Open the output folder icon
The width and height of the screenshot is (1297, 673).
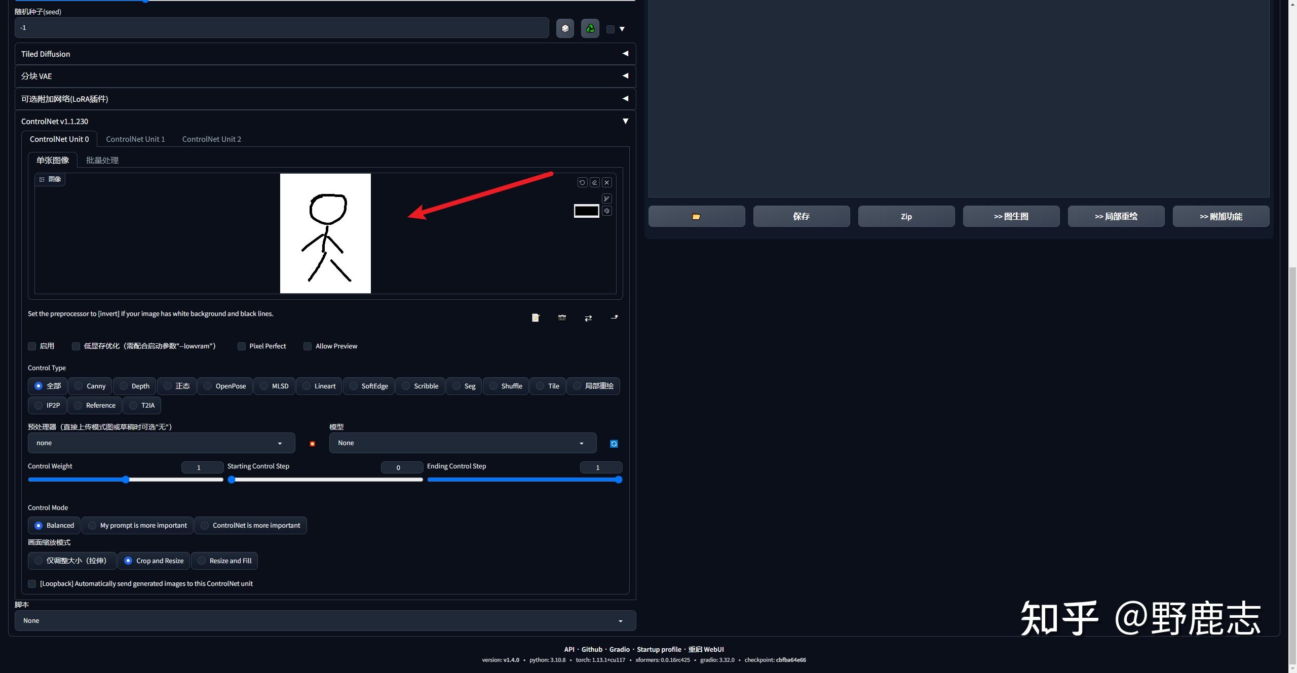(x=696, y=216)
